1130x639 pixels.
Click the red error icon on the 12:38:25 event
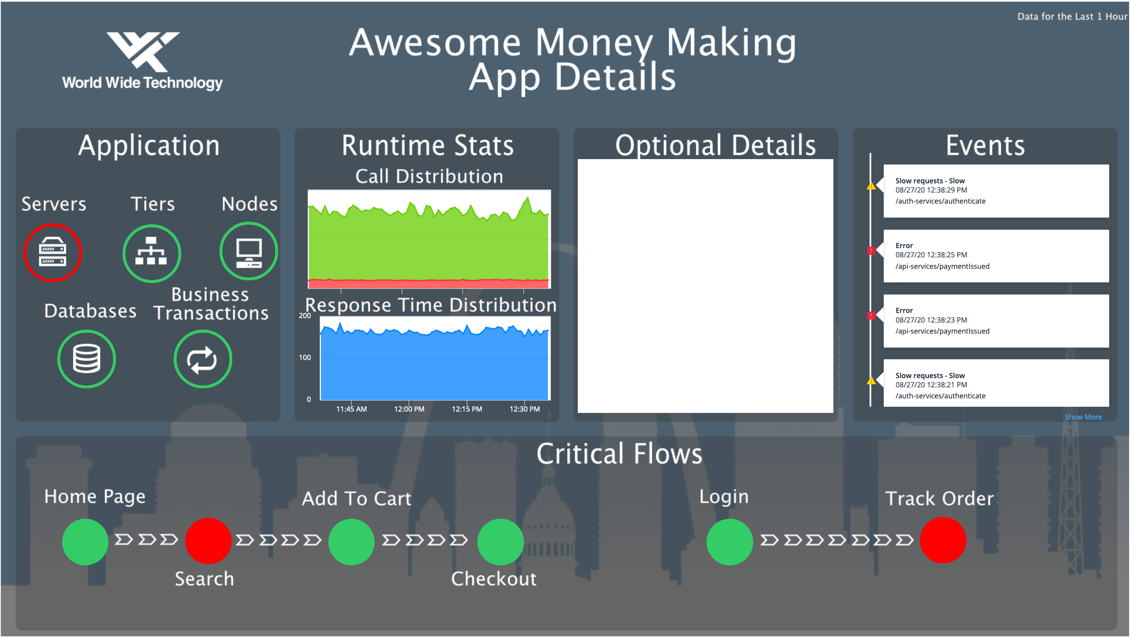871,250
